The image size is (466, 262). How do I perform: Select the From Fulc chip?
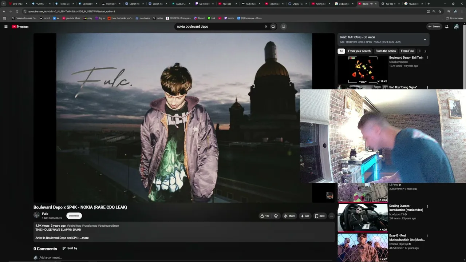coord(407,51)
